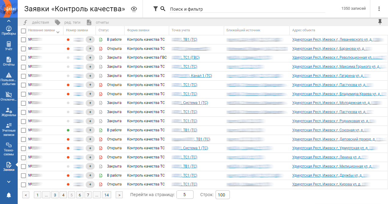The image size is (388, 204).
Task: Go to page 14
Action: [x=106, y=195]
